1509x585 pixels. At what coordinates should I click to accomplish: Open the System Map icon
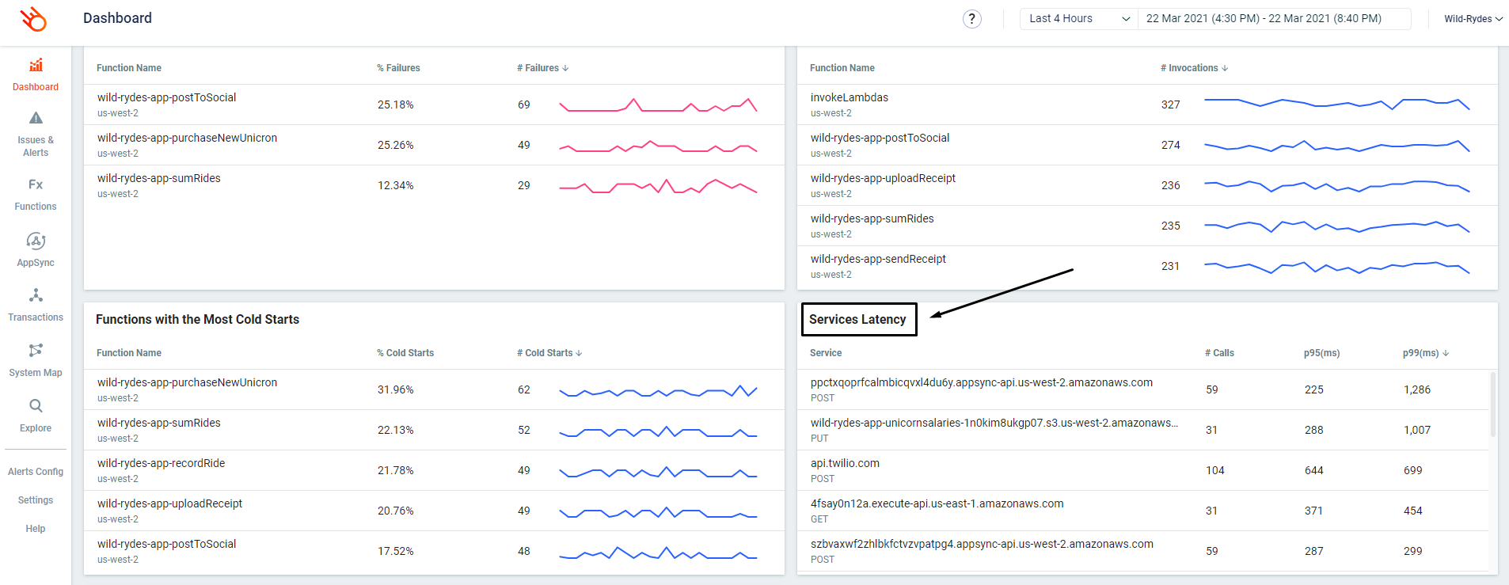[x=36, y=350]
